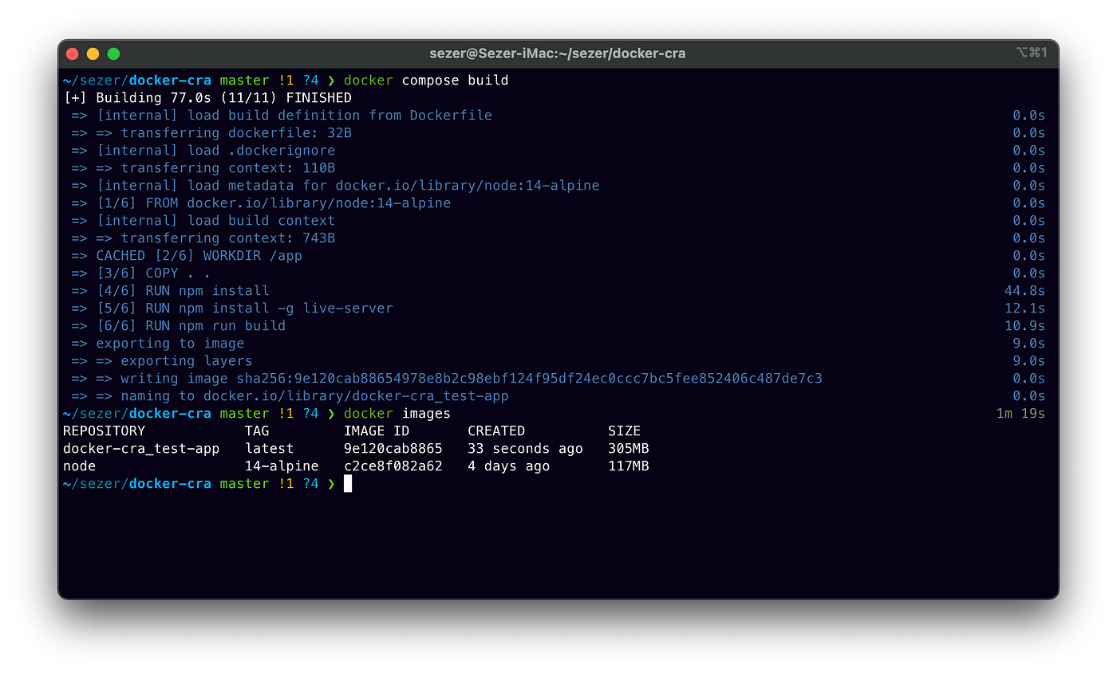Select '4 days ago' created value

(x=509, y=466)
